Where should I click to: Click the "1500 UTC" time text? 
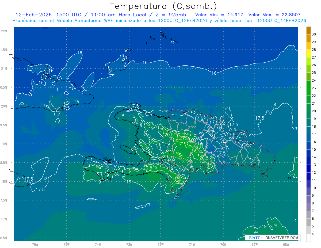69,15
